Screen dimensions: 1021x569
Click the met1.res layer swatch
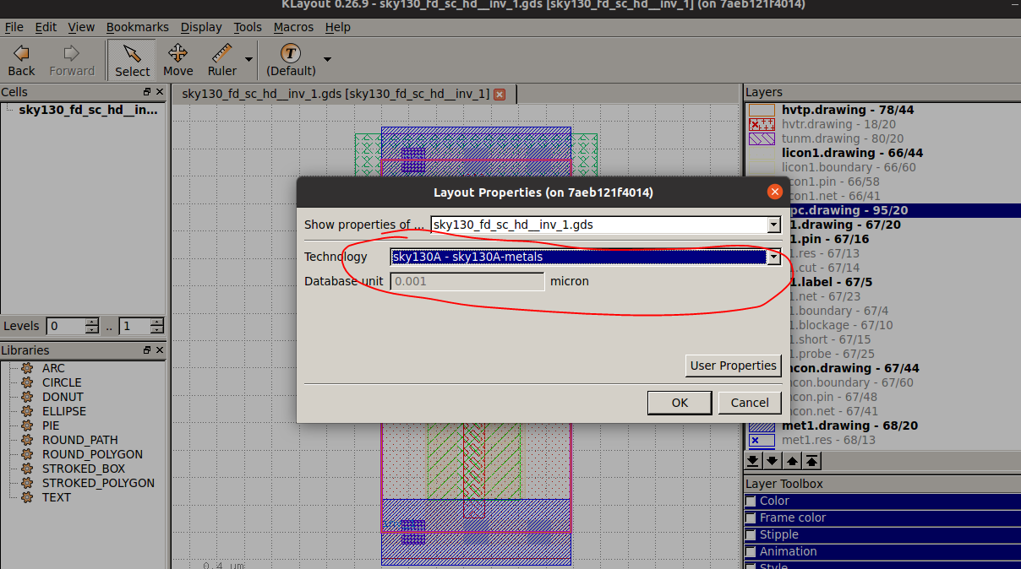point(762,440)
